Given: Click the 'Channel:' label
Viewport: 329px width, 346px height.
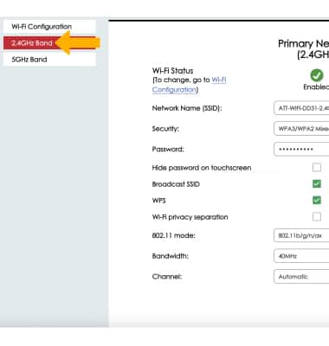Looking at the screenshot, I should click(x=167, y=277).
